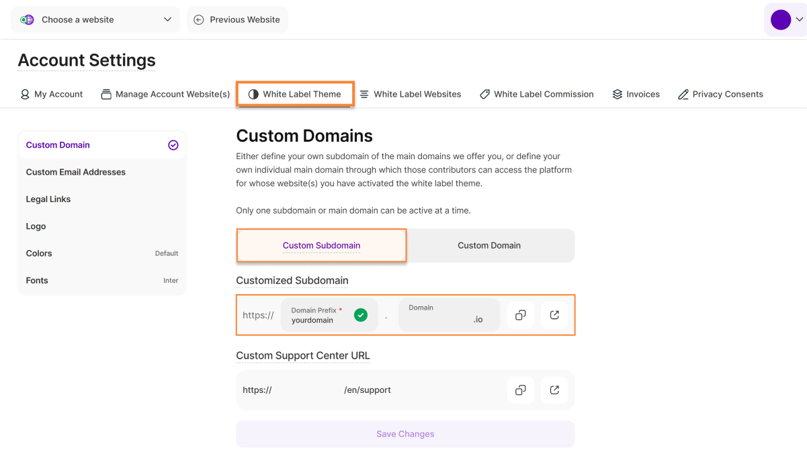Copy the support center URL

(x=520, y=390)
